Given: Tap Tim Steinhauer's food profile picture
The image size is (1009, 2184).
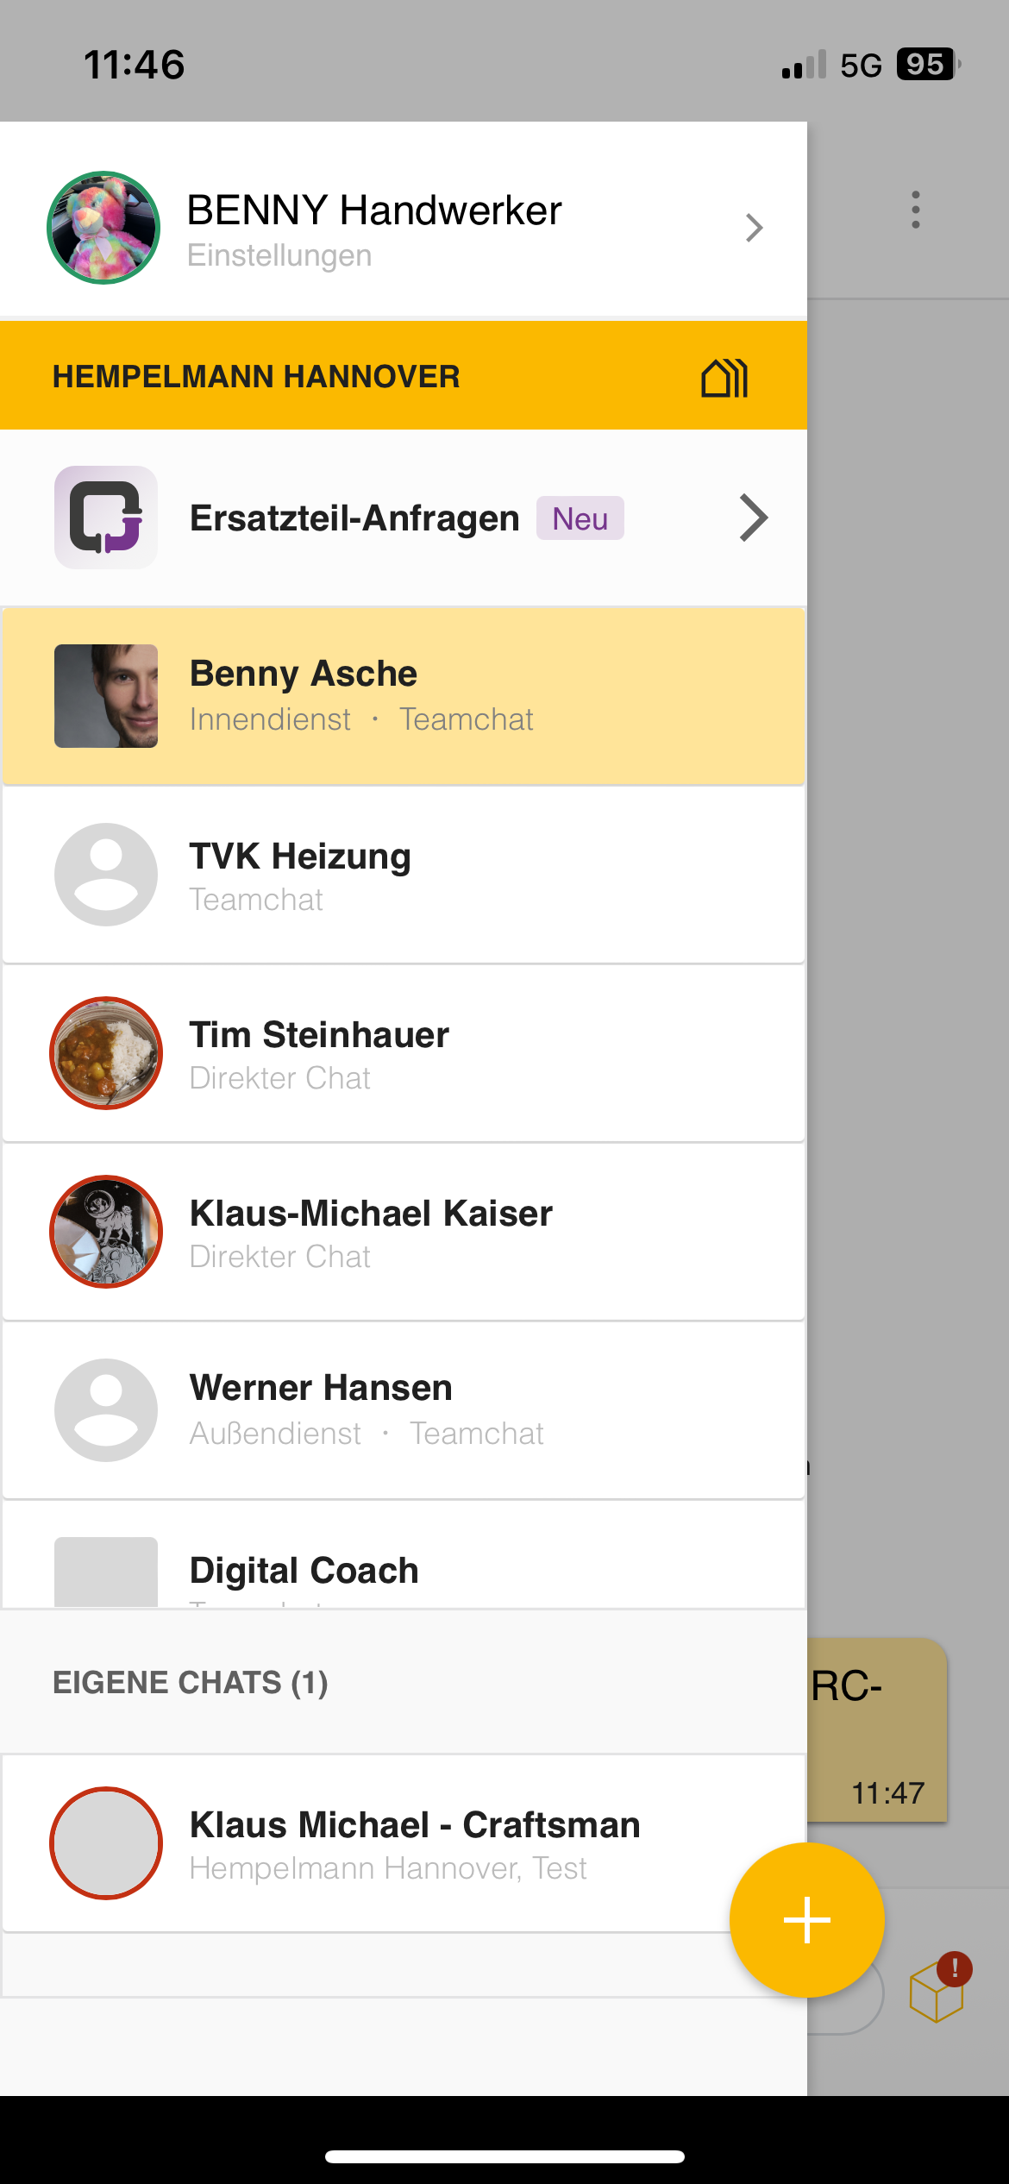Looking at the screenshot, I should pyautogui.click(x=106, y=1053).
